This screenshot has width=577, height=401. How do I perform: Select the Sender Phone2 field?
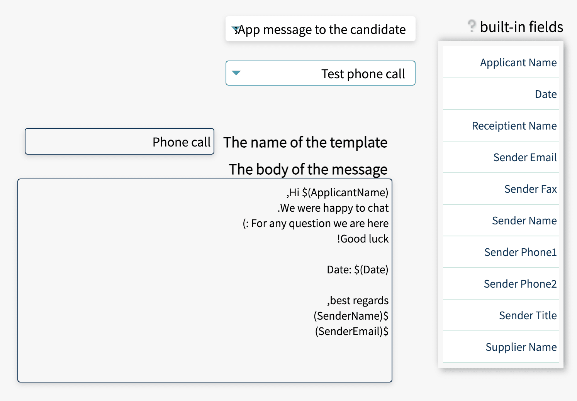coord(501,284)
